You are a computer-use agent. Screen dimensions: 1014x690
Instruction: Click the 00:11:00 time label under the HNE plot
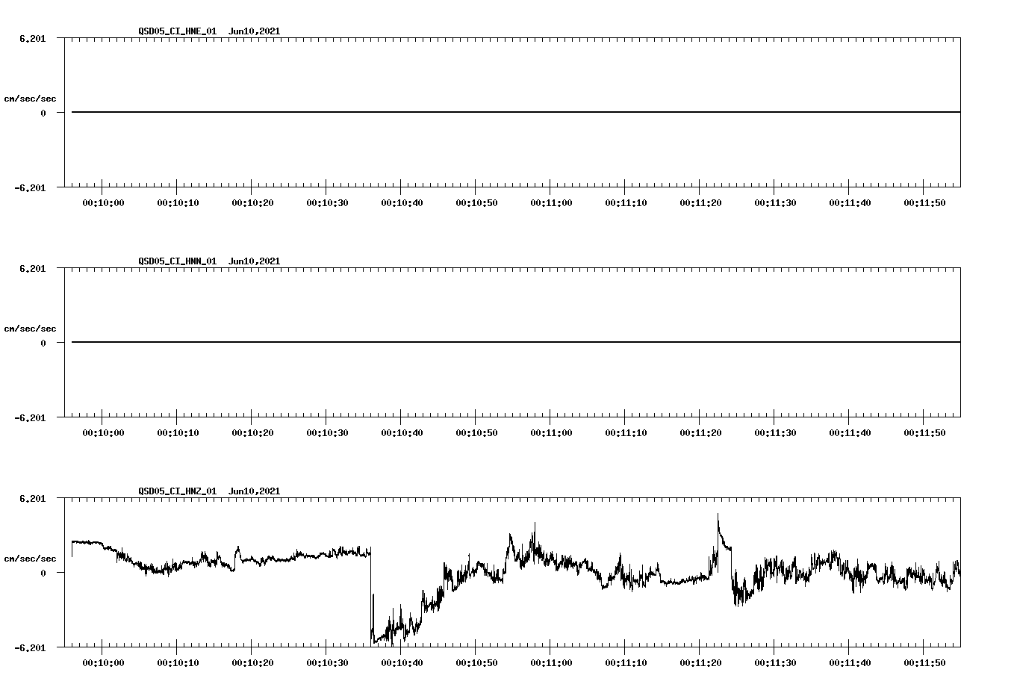tap(551, 202)
